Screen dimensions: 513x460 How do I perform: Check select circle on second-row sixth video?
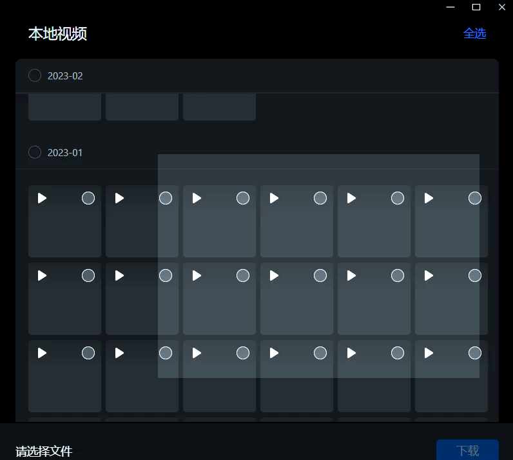pos(475,275)
